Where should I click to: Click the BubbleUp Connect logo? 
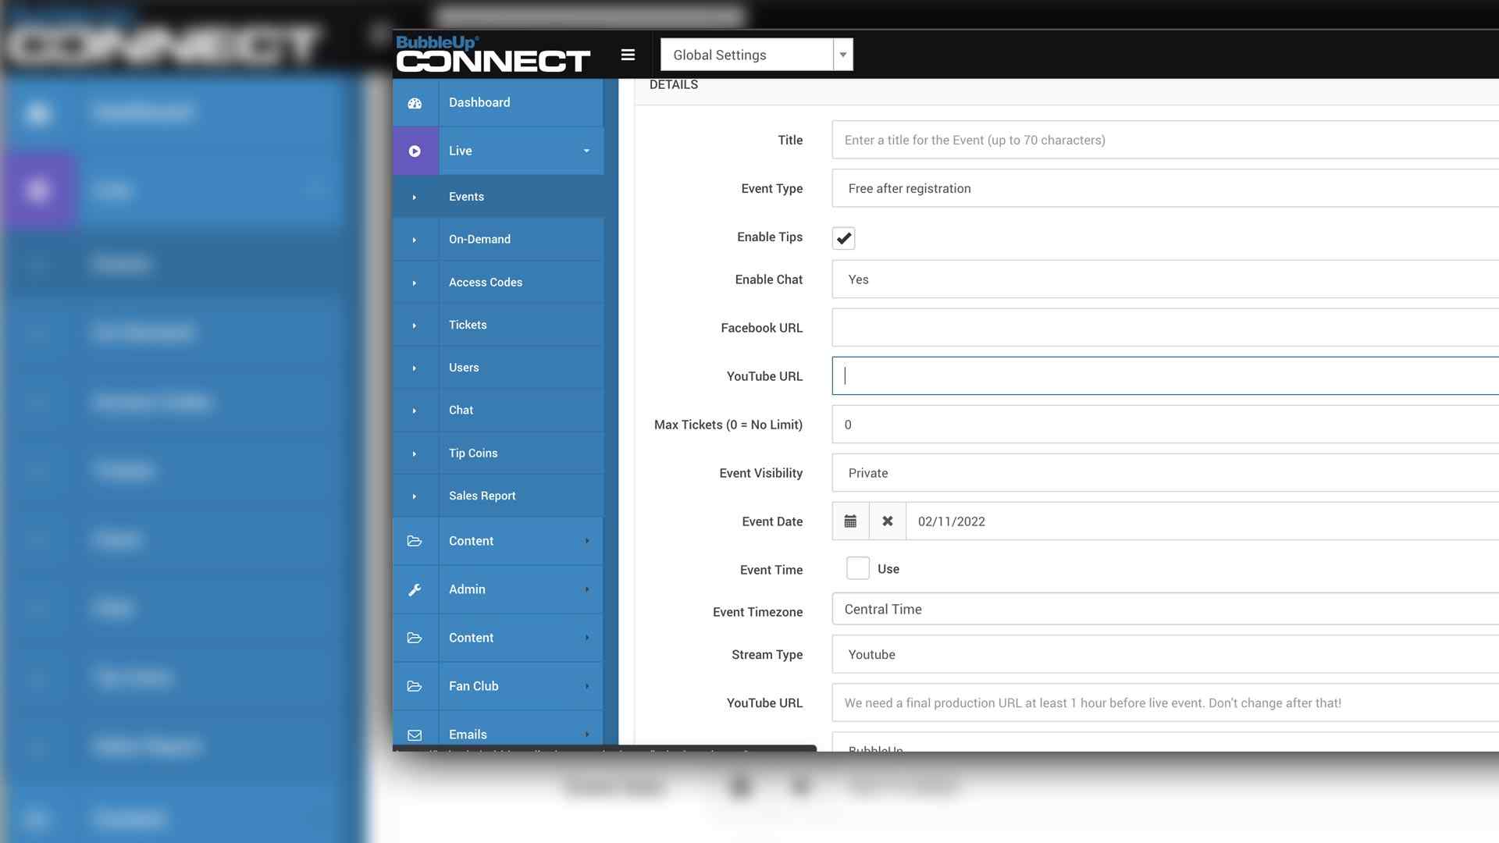point(493,54)
